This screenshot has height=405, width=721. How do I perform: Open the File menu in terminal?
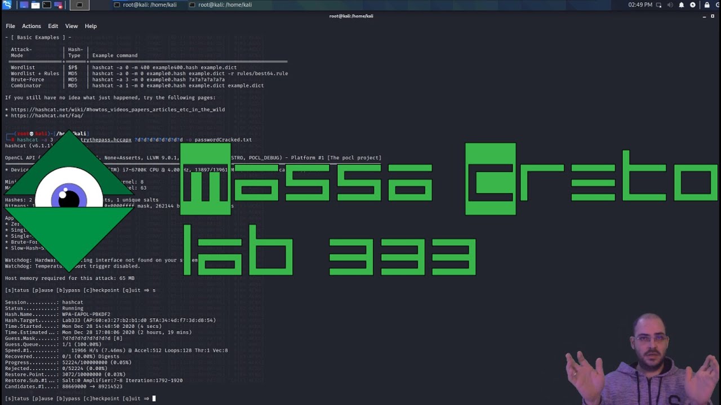(11, 26)
